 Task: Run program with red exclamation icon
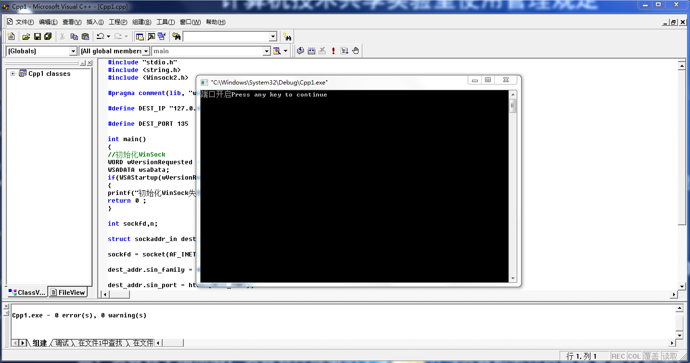tap(333, 51)
